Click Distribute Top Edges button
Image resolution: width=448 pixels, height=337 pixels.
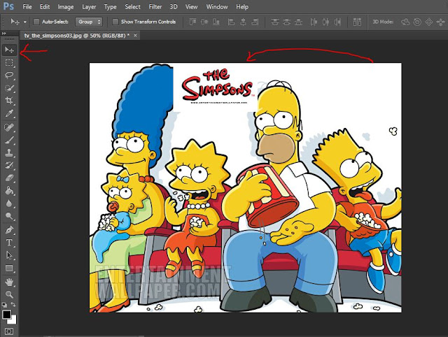point(275,22)
